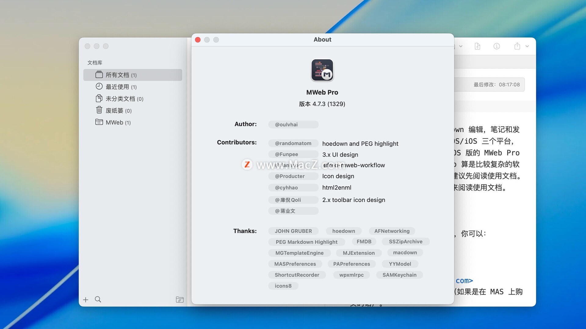Click the SAMKeychain thanks button
This screenshot has height=329, width=586.
[x=400, y=275]
